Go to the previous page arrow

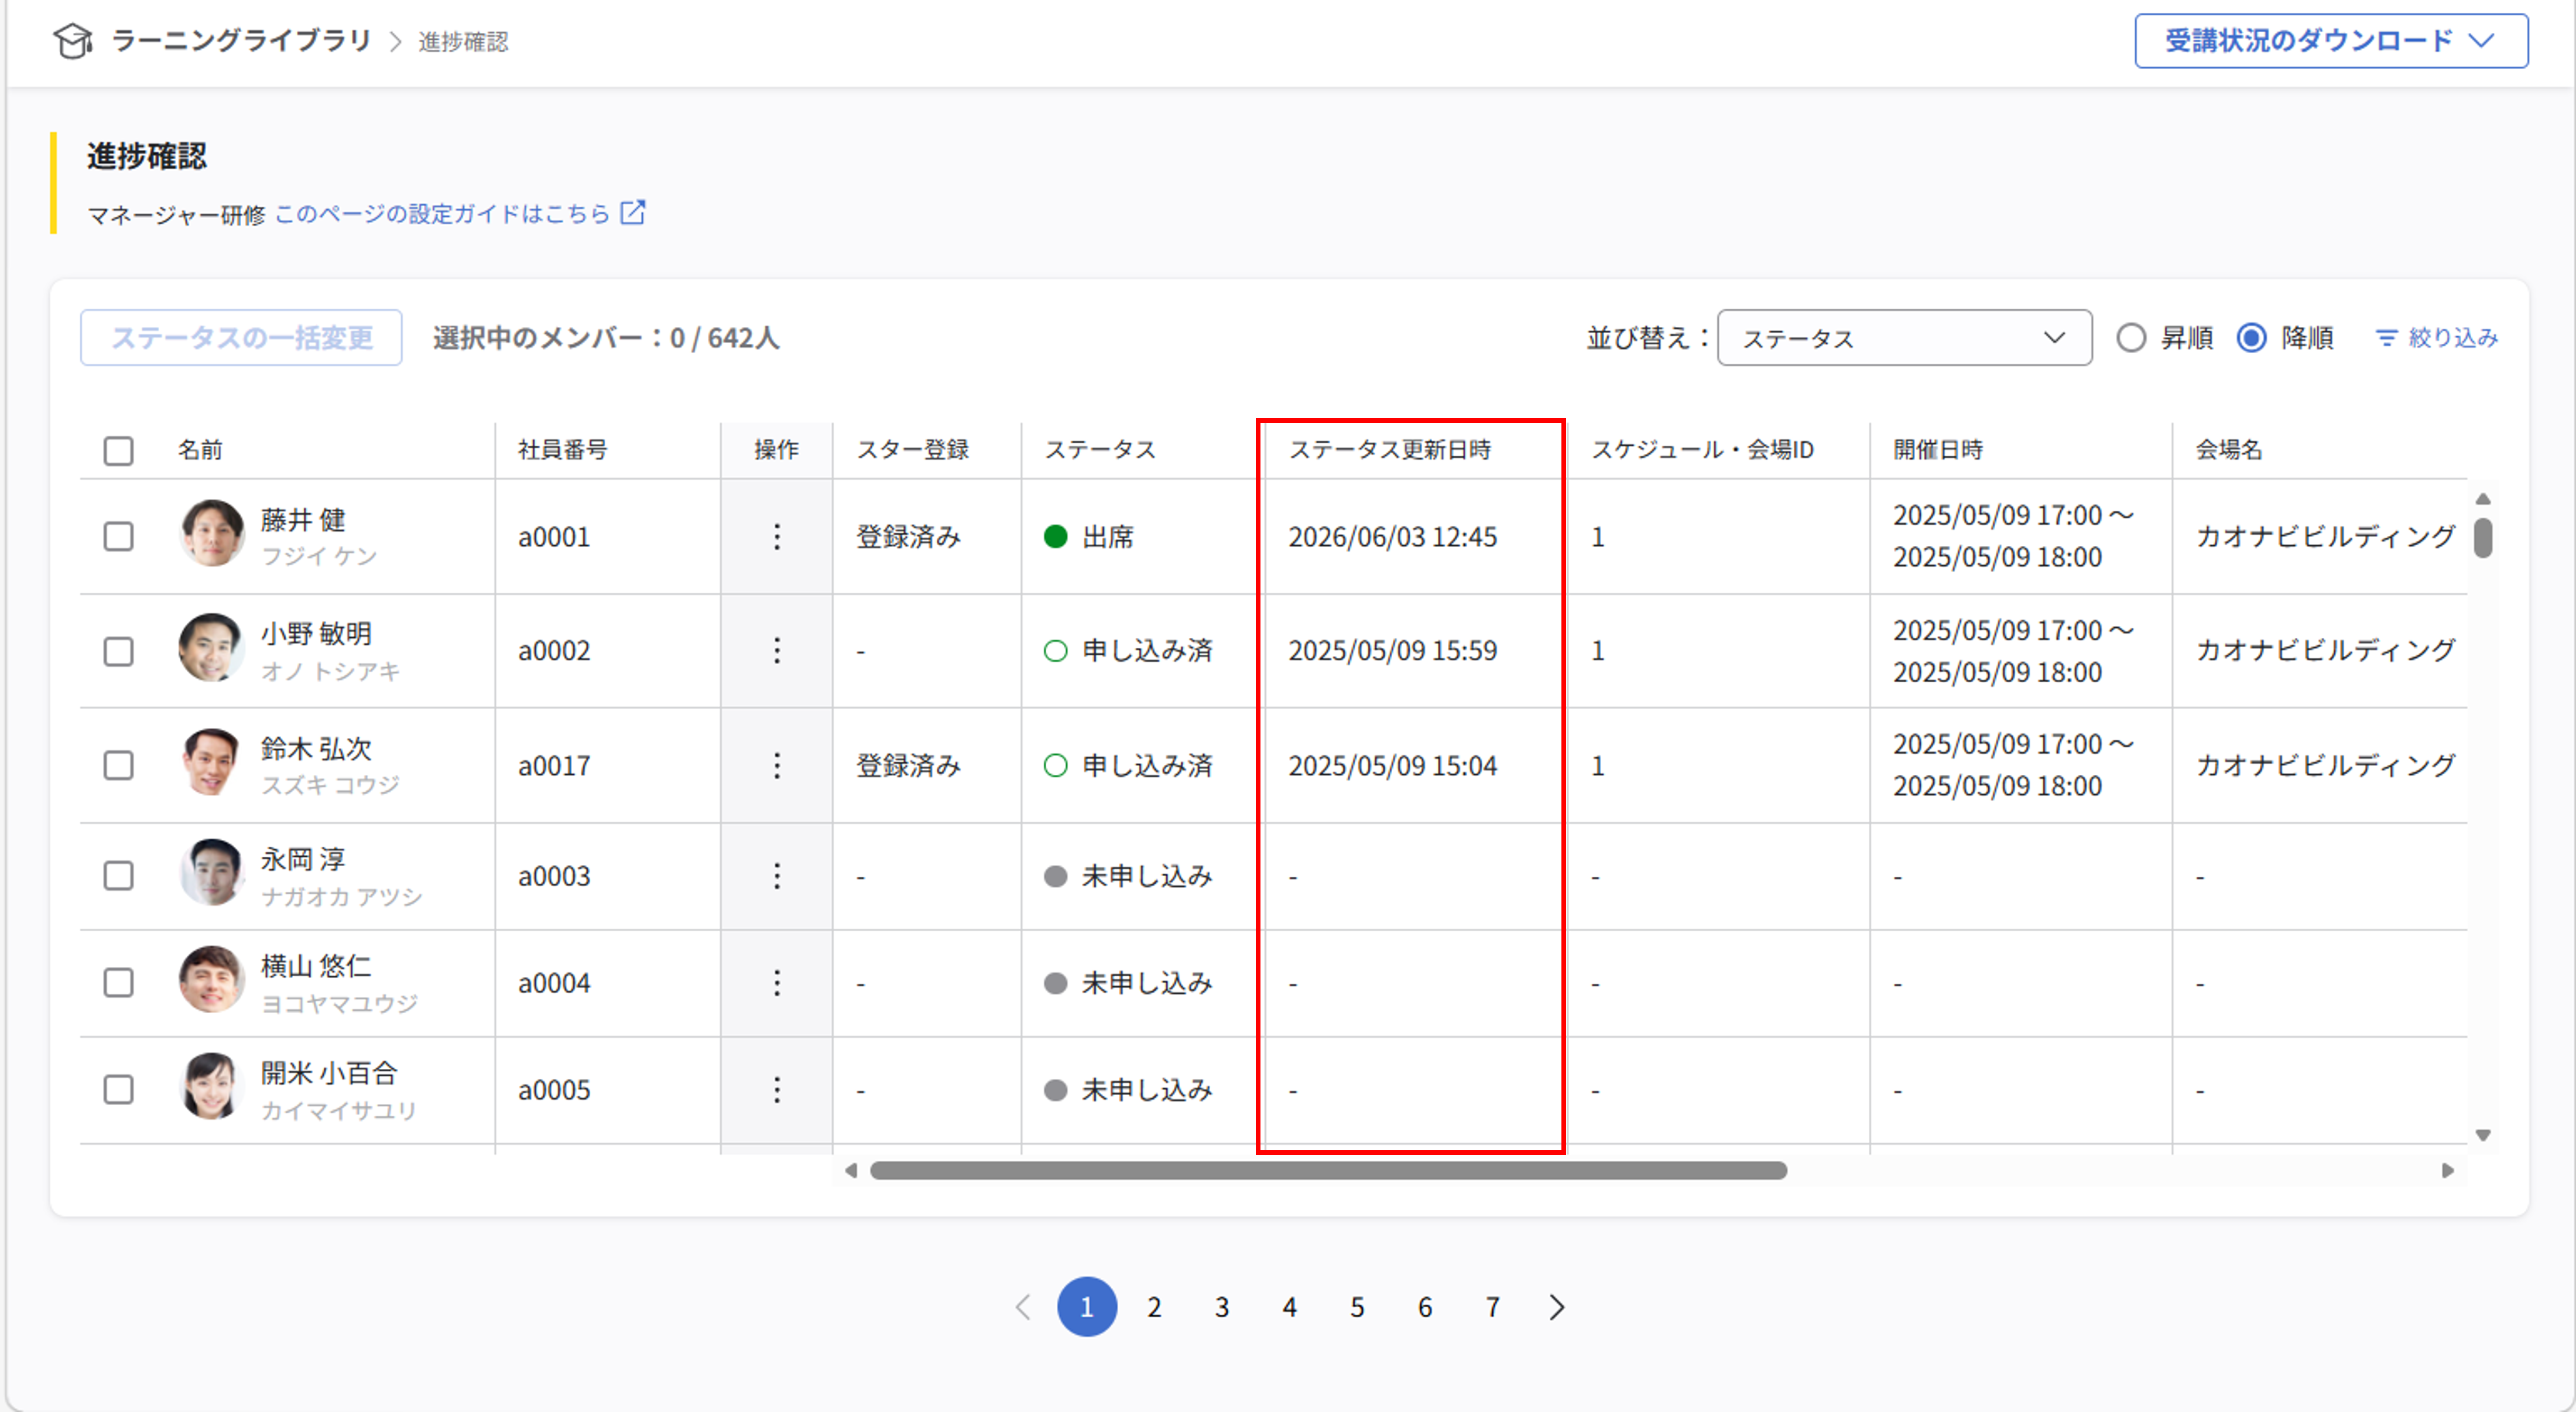pyautogui.click(x=1022, y=1307)
